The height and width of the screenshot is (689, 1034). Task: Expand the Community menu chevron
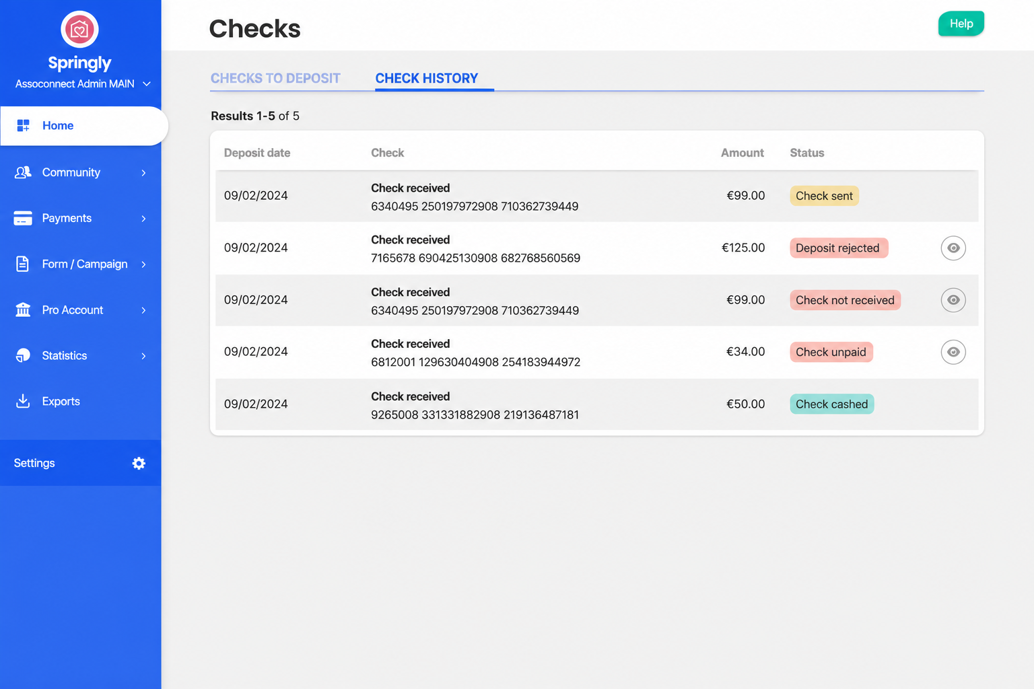(143, 173)
